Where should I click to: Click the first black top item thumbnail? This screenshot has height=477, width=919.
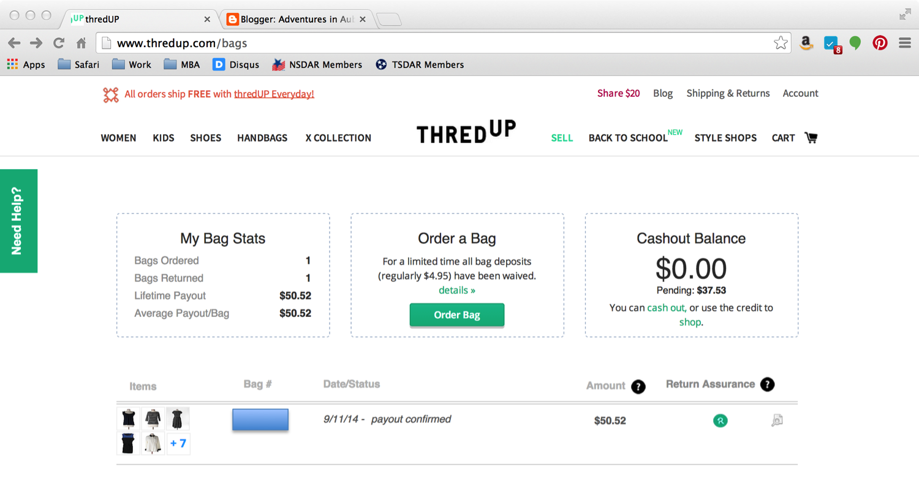128,419
